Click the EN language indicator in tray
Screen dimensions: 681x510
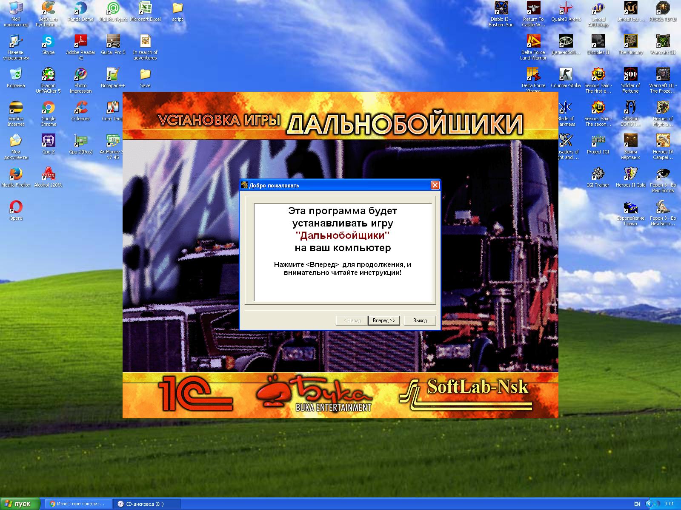[637, 504]
